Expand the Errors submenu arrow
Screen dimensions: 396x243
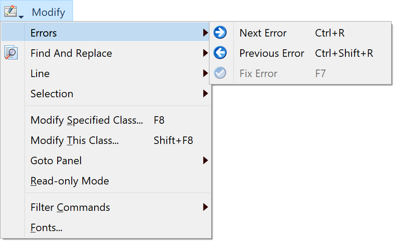205,33
